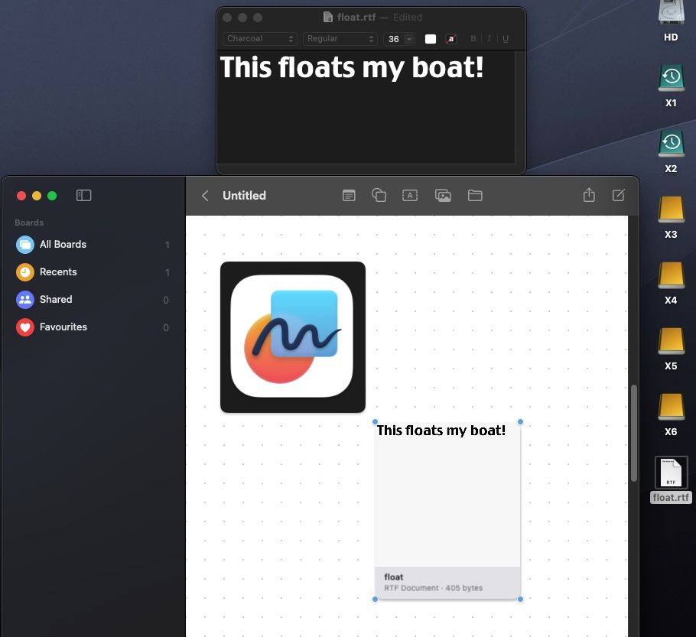Select All Boards in sidebar

pyautogui.click(x=63, y=245)
